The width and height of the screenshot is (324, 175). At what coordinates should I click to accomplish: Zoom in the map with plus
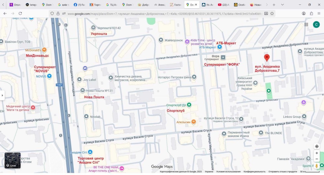317,153
